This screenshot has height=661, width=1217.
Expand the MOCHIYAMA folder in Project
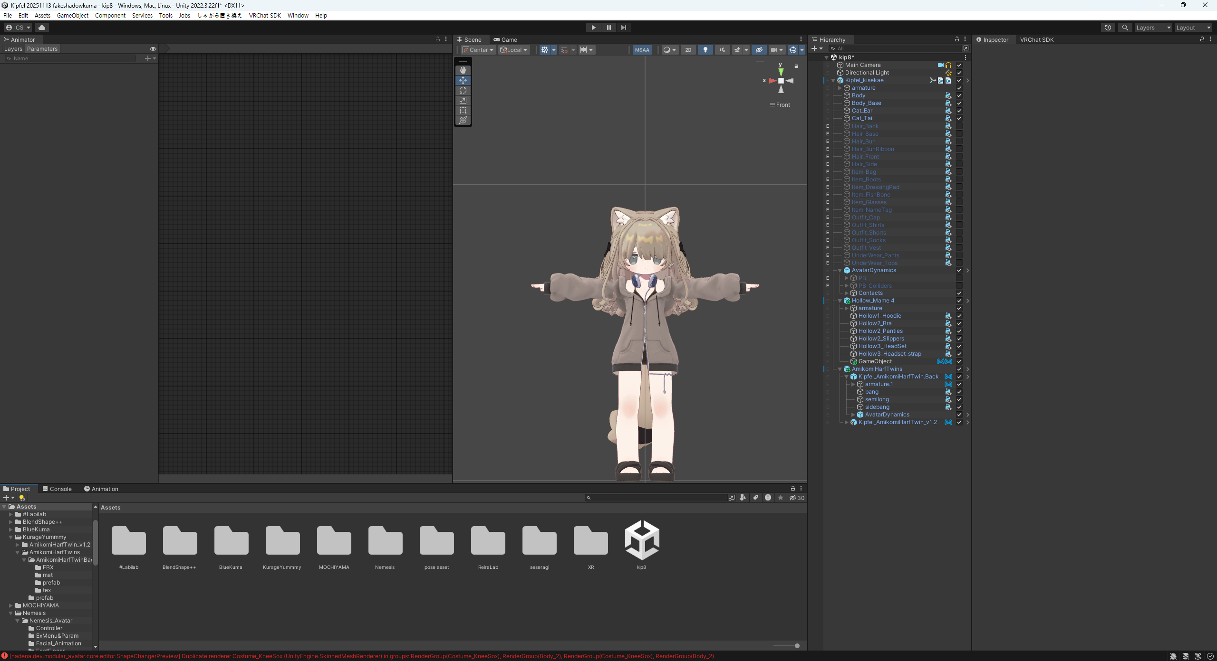coord(11,605)
